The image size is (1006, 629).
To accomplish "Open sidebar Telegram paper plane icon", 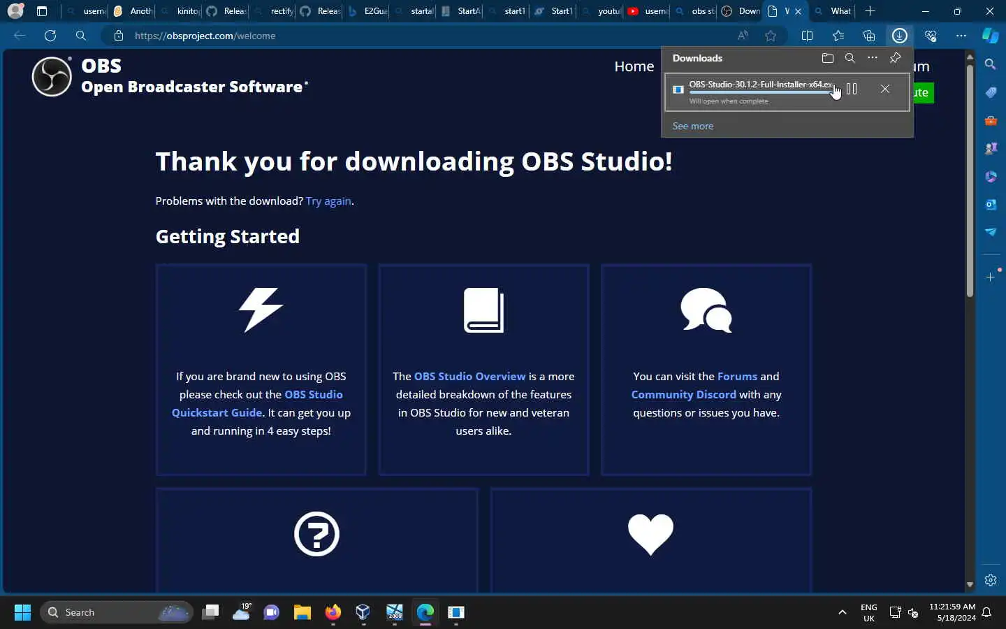I will (x=991, y=232).
